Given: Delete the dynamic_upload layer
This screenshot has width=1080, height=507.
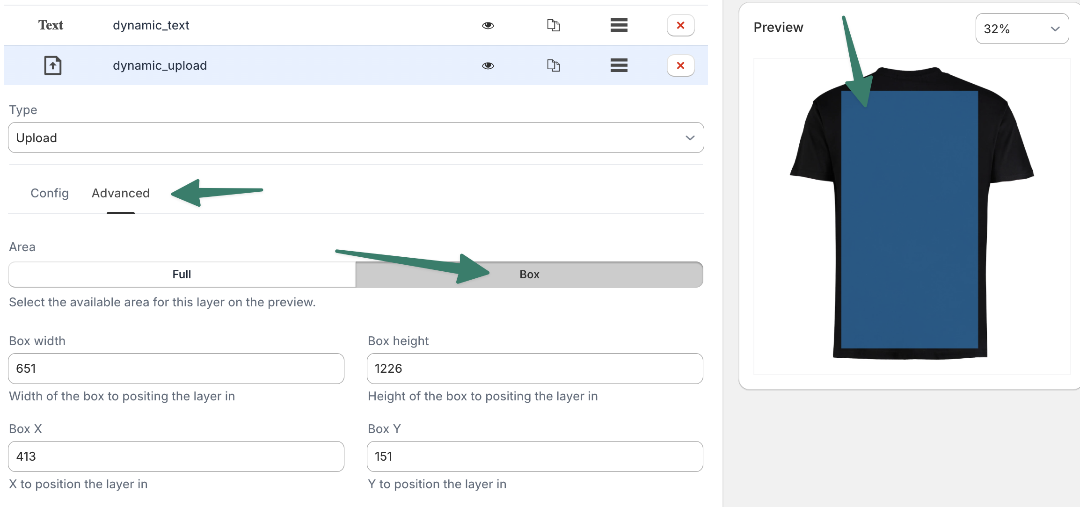Looking at the screenshot, I should click(680, 65).
